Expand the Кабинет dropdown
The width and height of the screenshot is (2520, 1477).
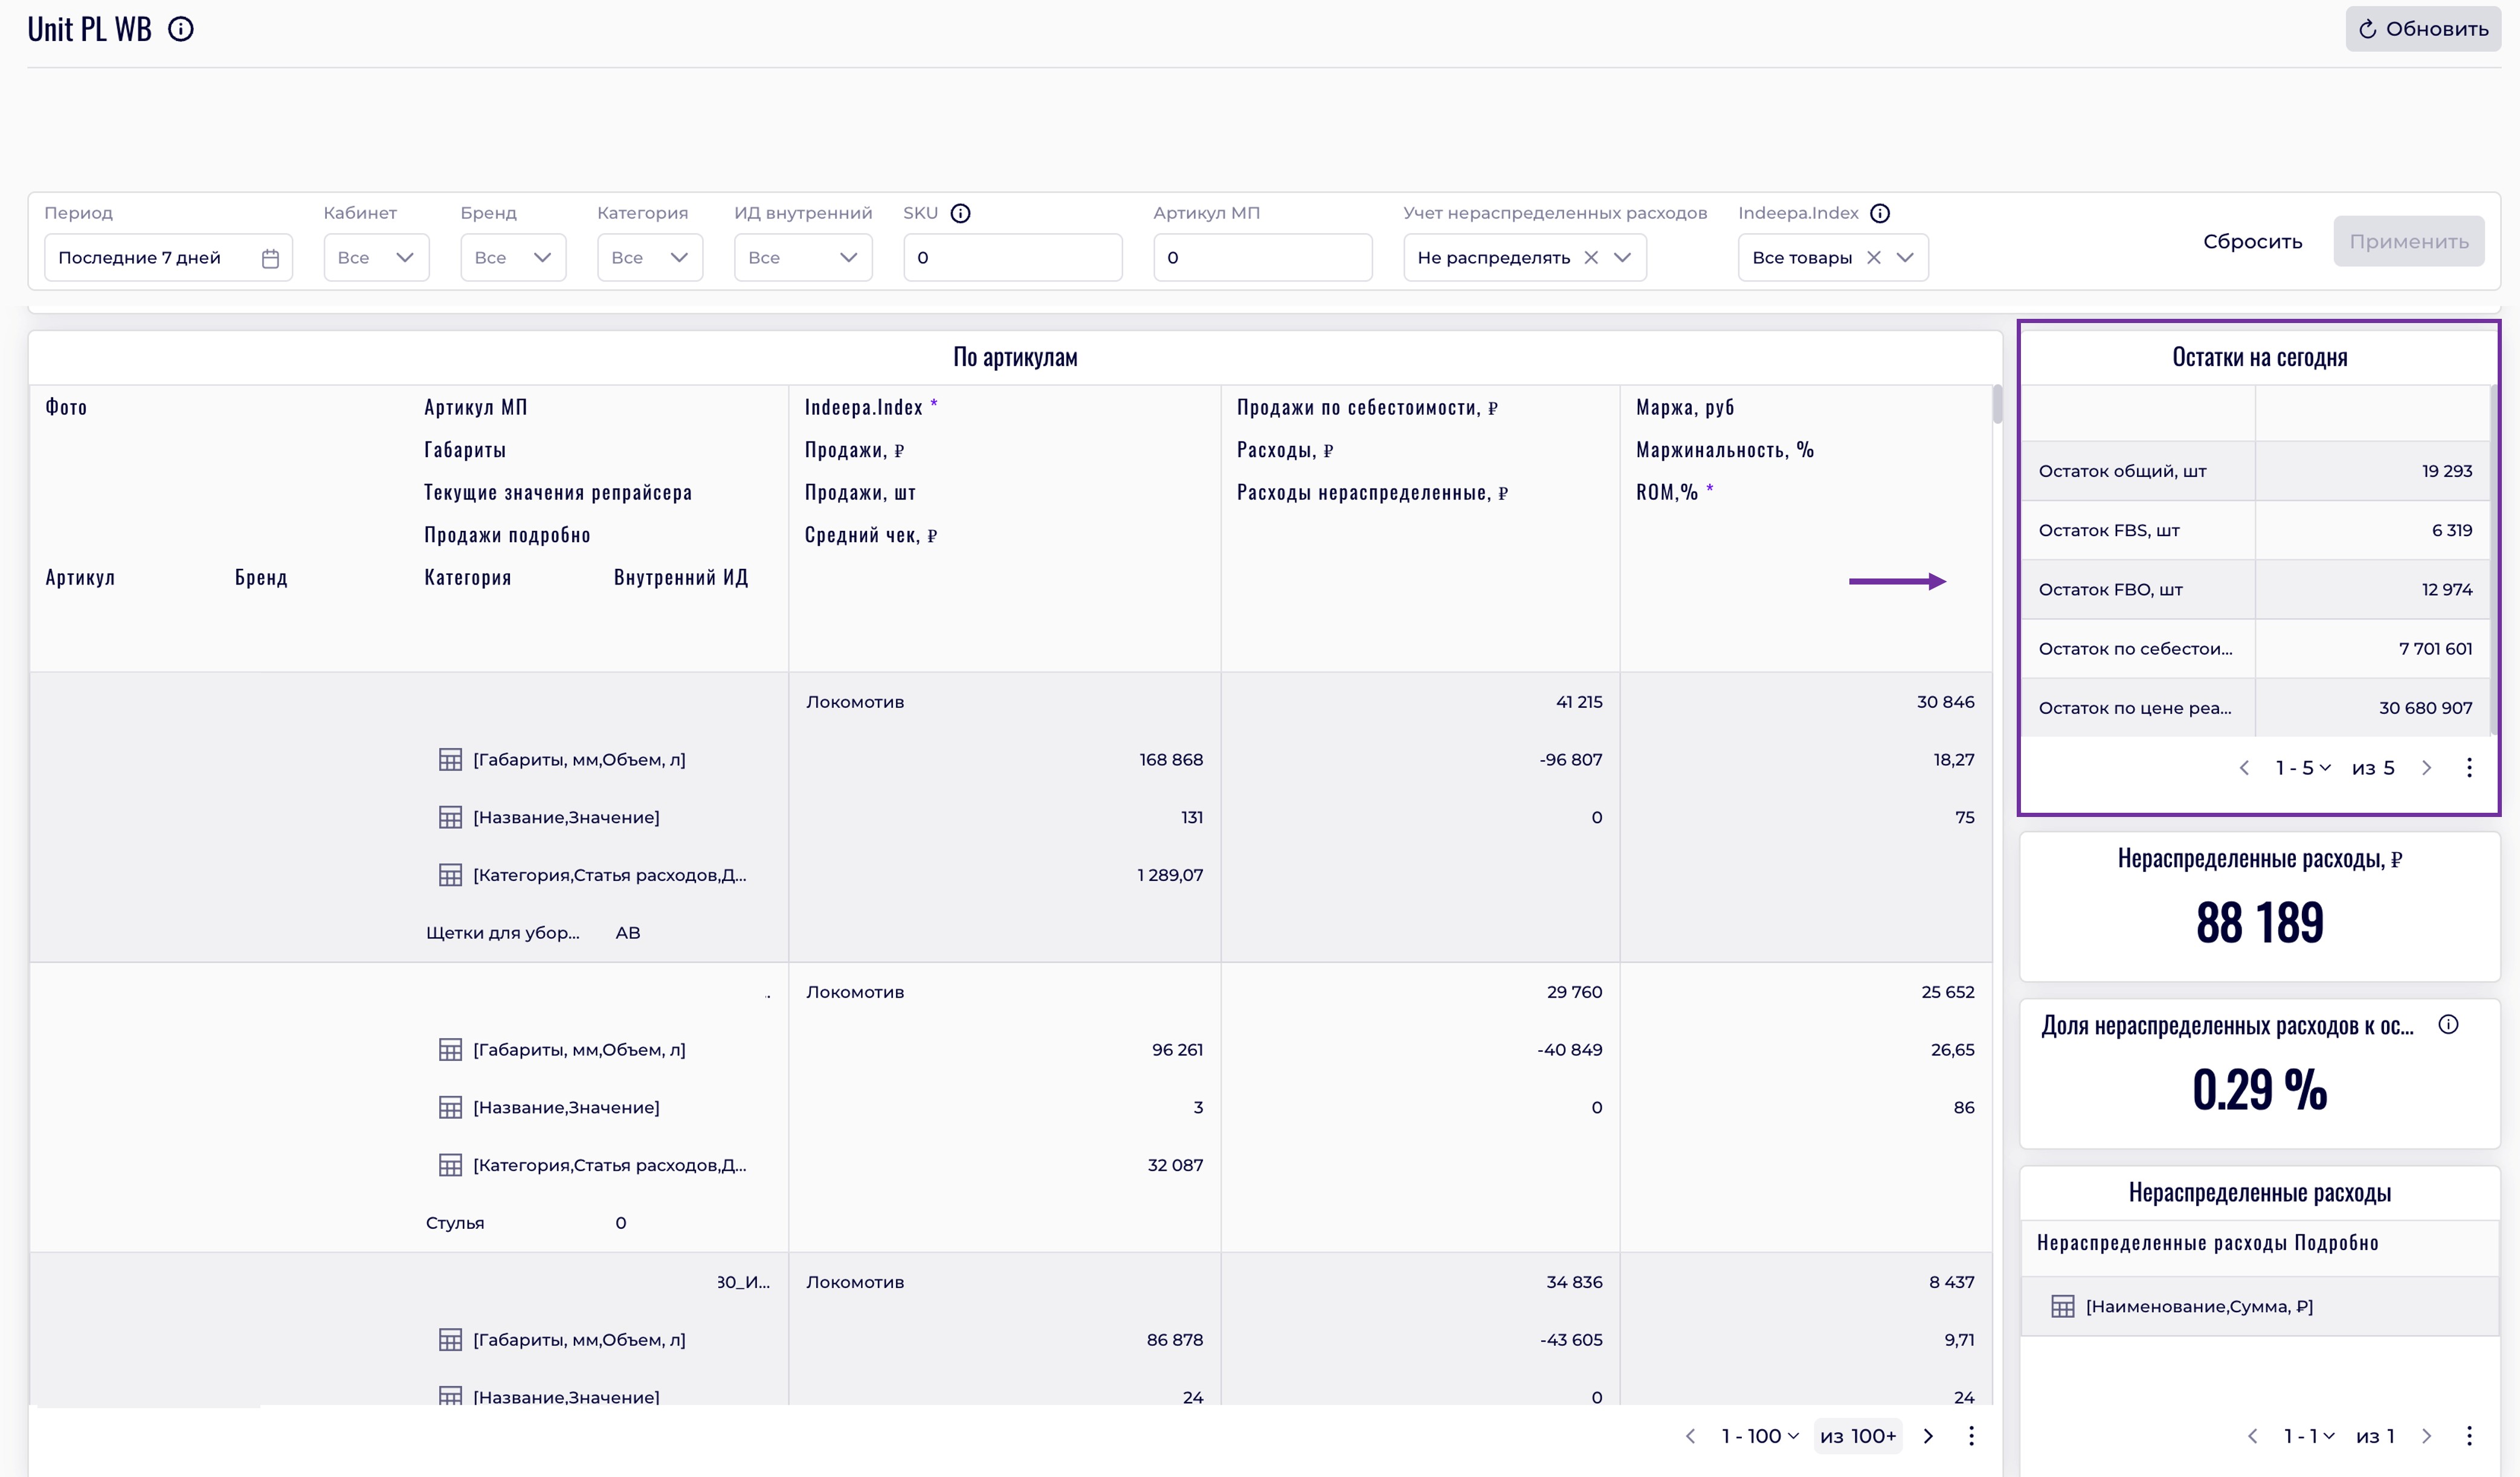pos(376,258)
